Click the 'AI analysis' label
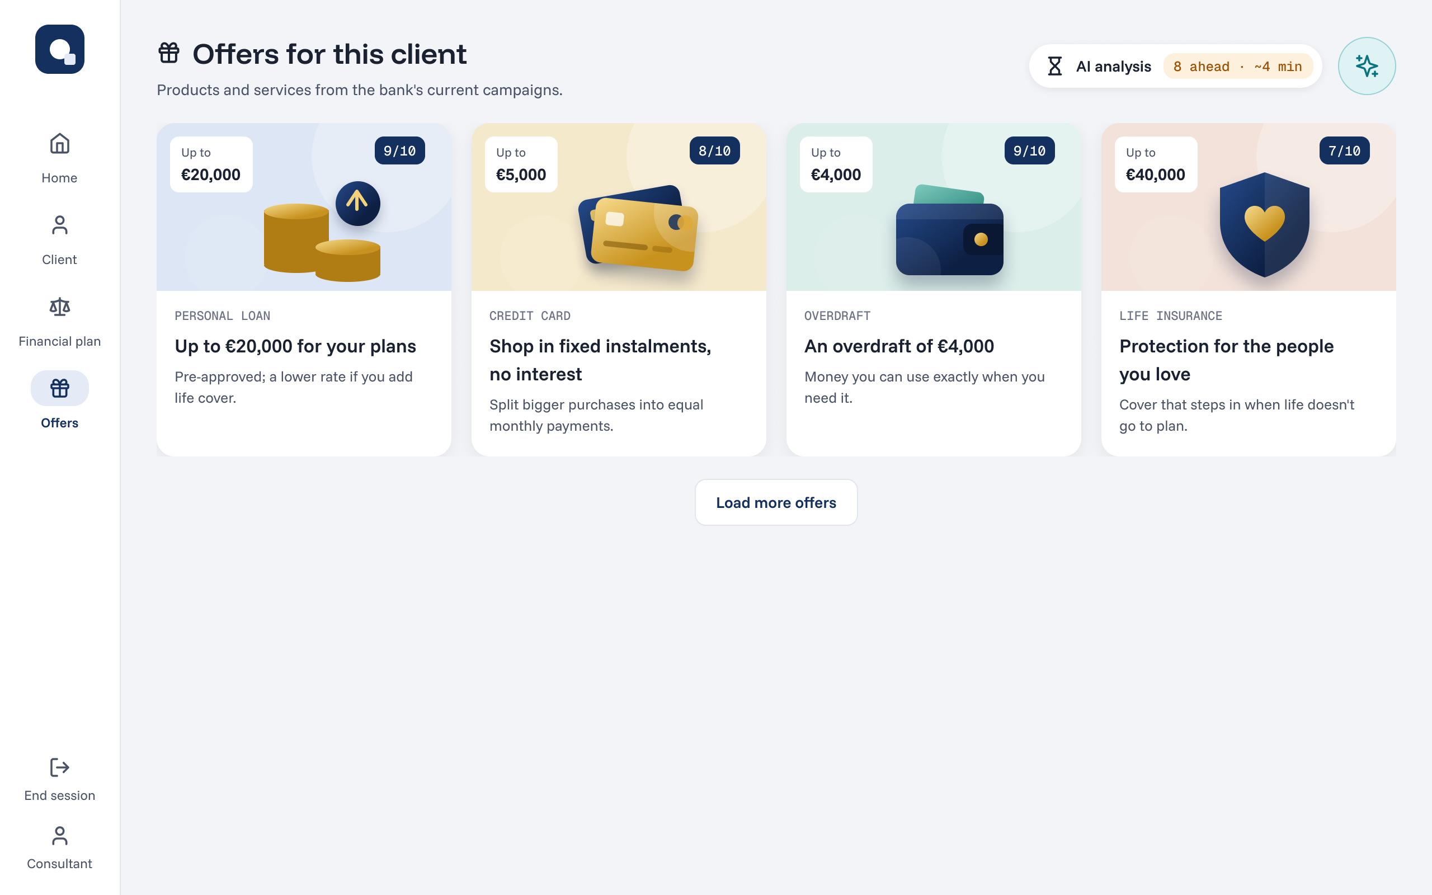This screenshot has height=895, width=1432. tap(1114, 67)
